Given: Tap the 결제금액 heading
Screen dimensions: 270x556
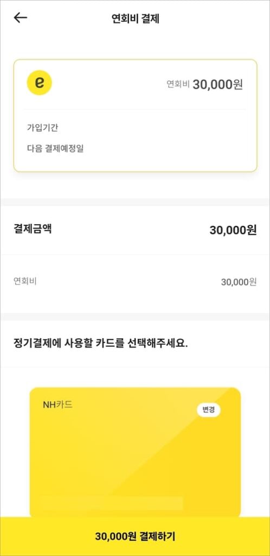Looking at the screenshot, I should 33,229.
